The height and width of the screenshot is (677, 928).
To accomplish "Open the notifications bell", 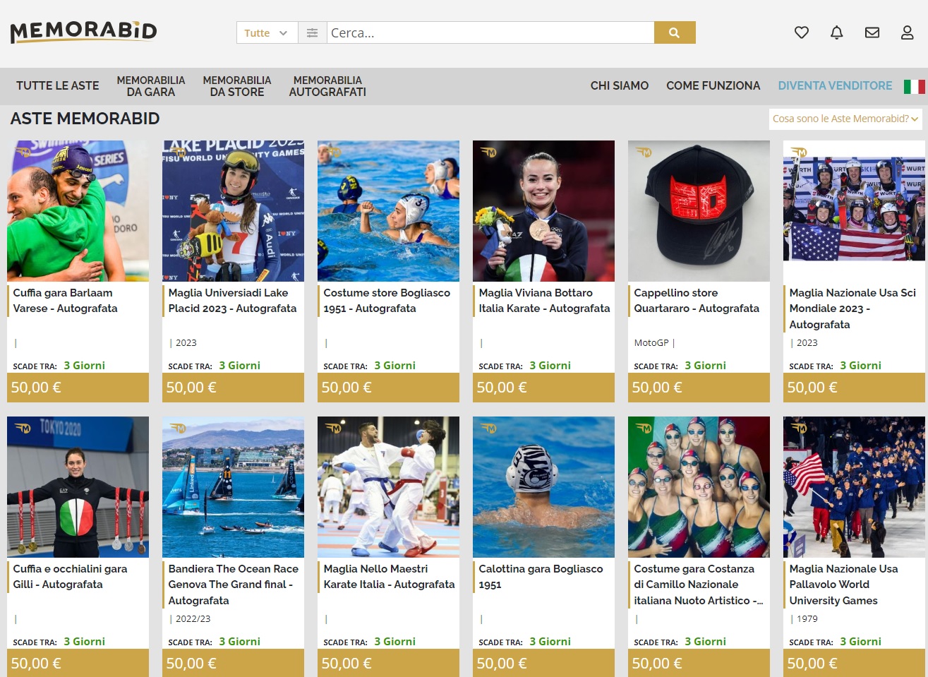I will tap(836, 32).
